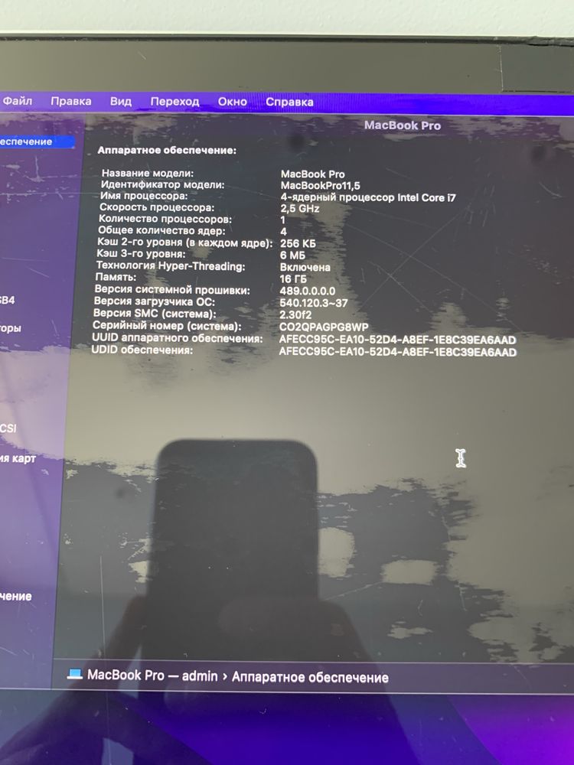The image size is (574, 765).
Task: Select the highlighted 'обеспечение' item in the sidebar
Action: point(37,142)
